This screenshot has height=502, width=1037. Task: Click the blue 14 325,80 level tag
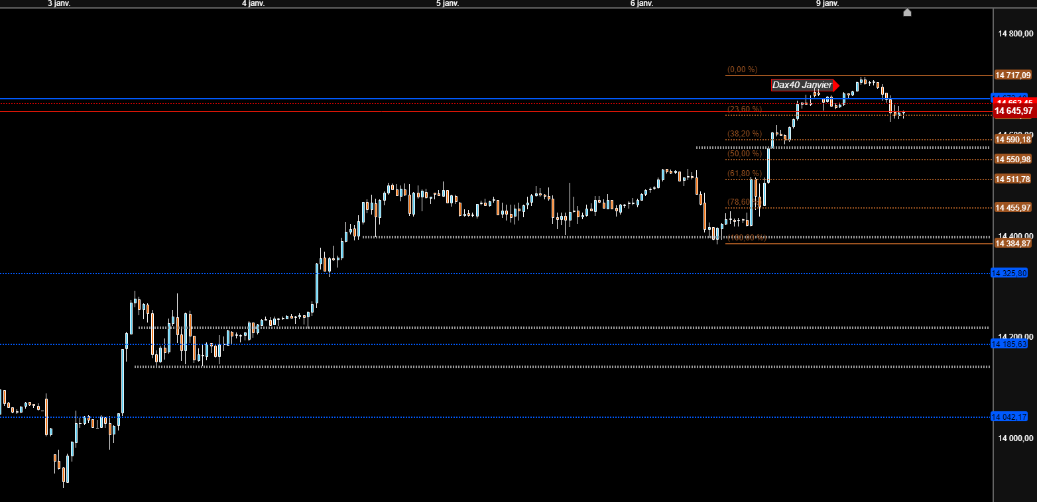tap(1010, 273)
